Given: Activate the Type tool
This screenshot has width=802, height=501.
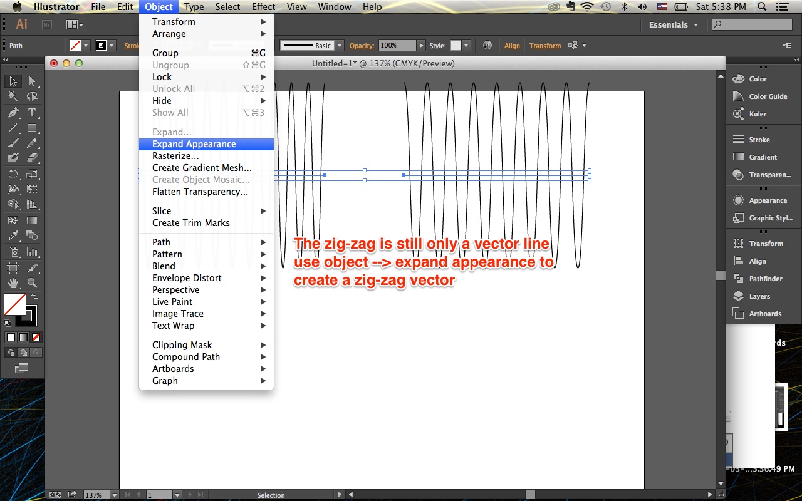Looking at the screenshot, I should 32,113.
